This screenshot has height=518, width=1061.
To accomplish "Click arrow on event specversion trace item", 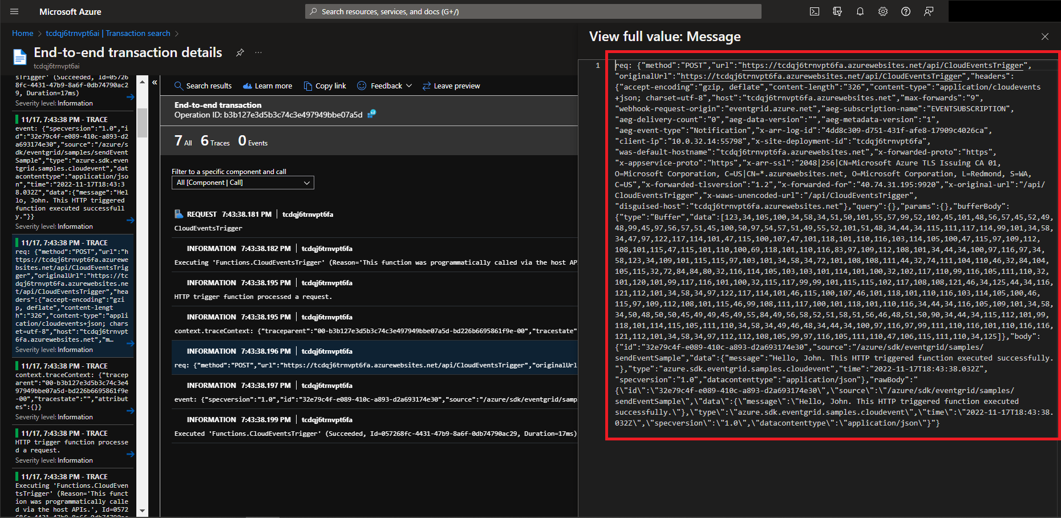I will (x=131, y=220).
